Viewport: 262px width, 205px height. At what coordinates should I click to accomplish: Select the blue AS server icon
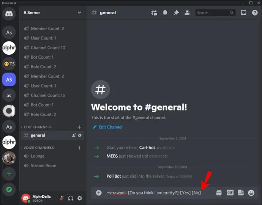coord(9,79)
